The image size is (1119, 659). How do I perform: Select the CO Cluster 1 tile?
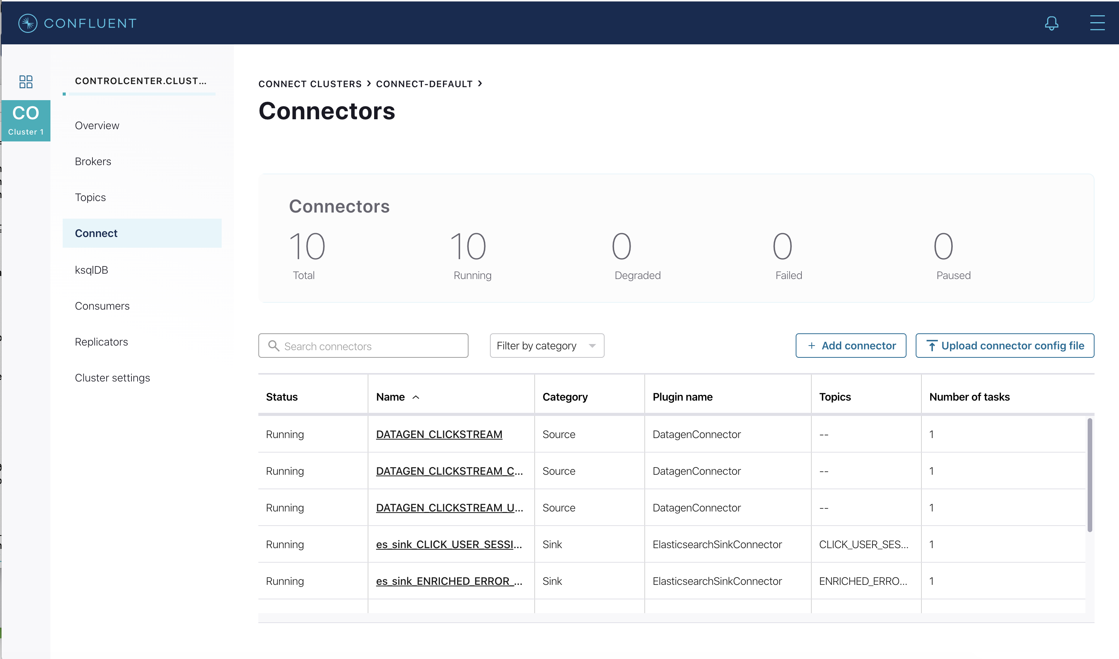(26, 120)
